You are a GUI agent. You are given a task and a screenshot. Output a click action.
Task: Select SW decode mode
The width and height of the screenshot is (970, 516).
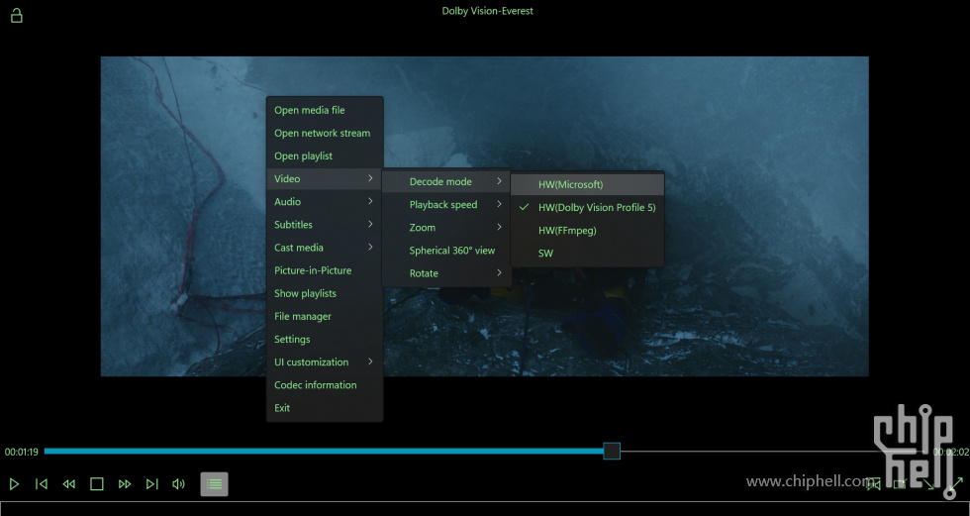coord(588,254)
